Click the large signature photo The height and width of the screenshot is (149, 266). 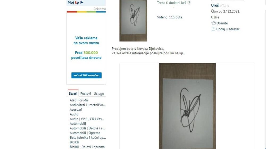click(x=187, y=106)
